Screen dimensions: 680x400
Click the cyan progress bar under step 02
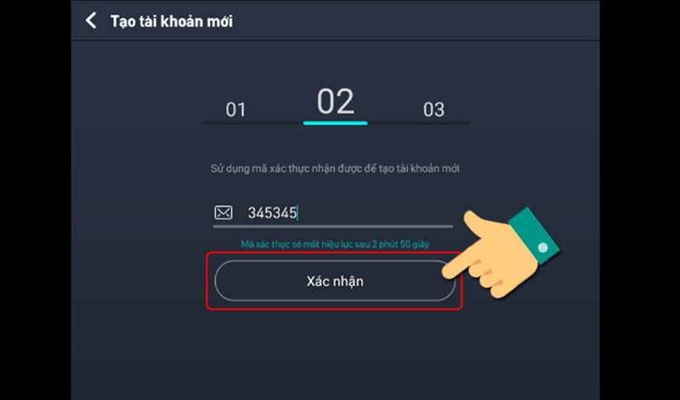pos(335,123)
